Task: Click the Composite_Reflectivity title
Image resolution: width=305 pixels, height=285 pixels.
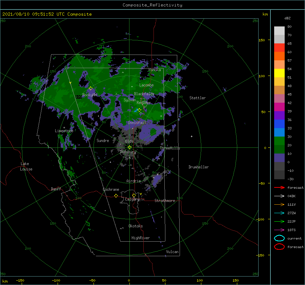Action: click(152, 5)
